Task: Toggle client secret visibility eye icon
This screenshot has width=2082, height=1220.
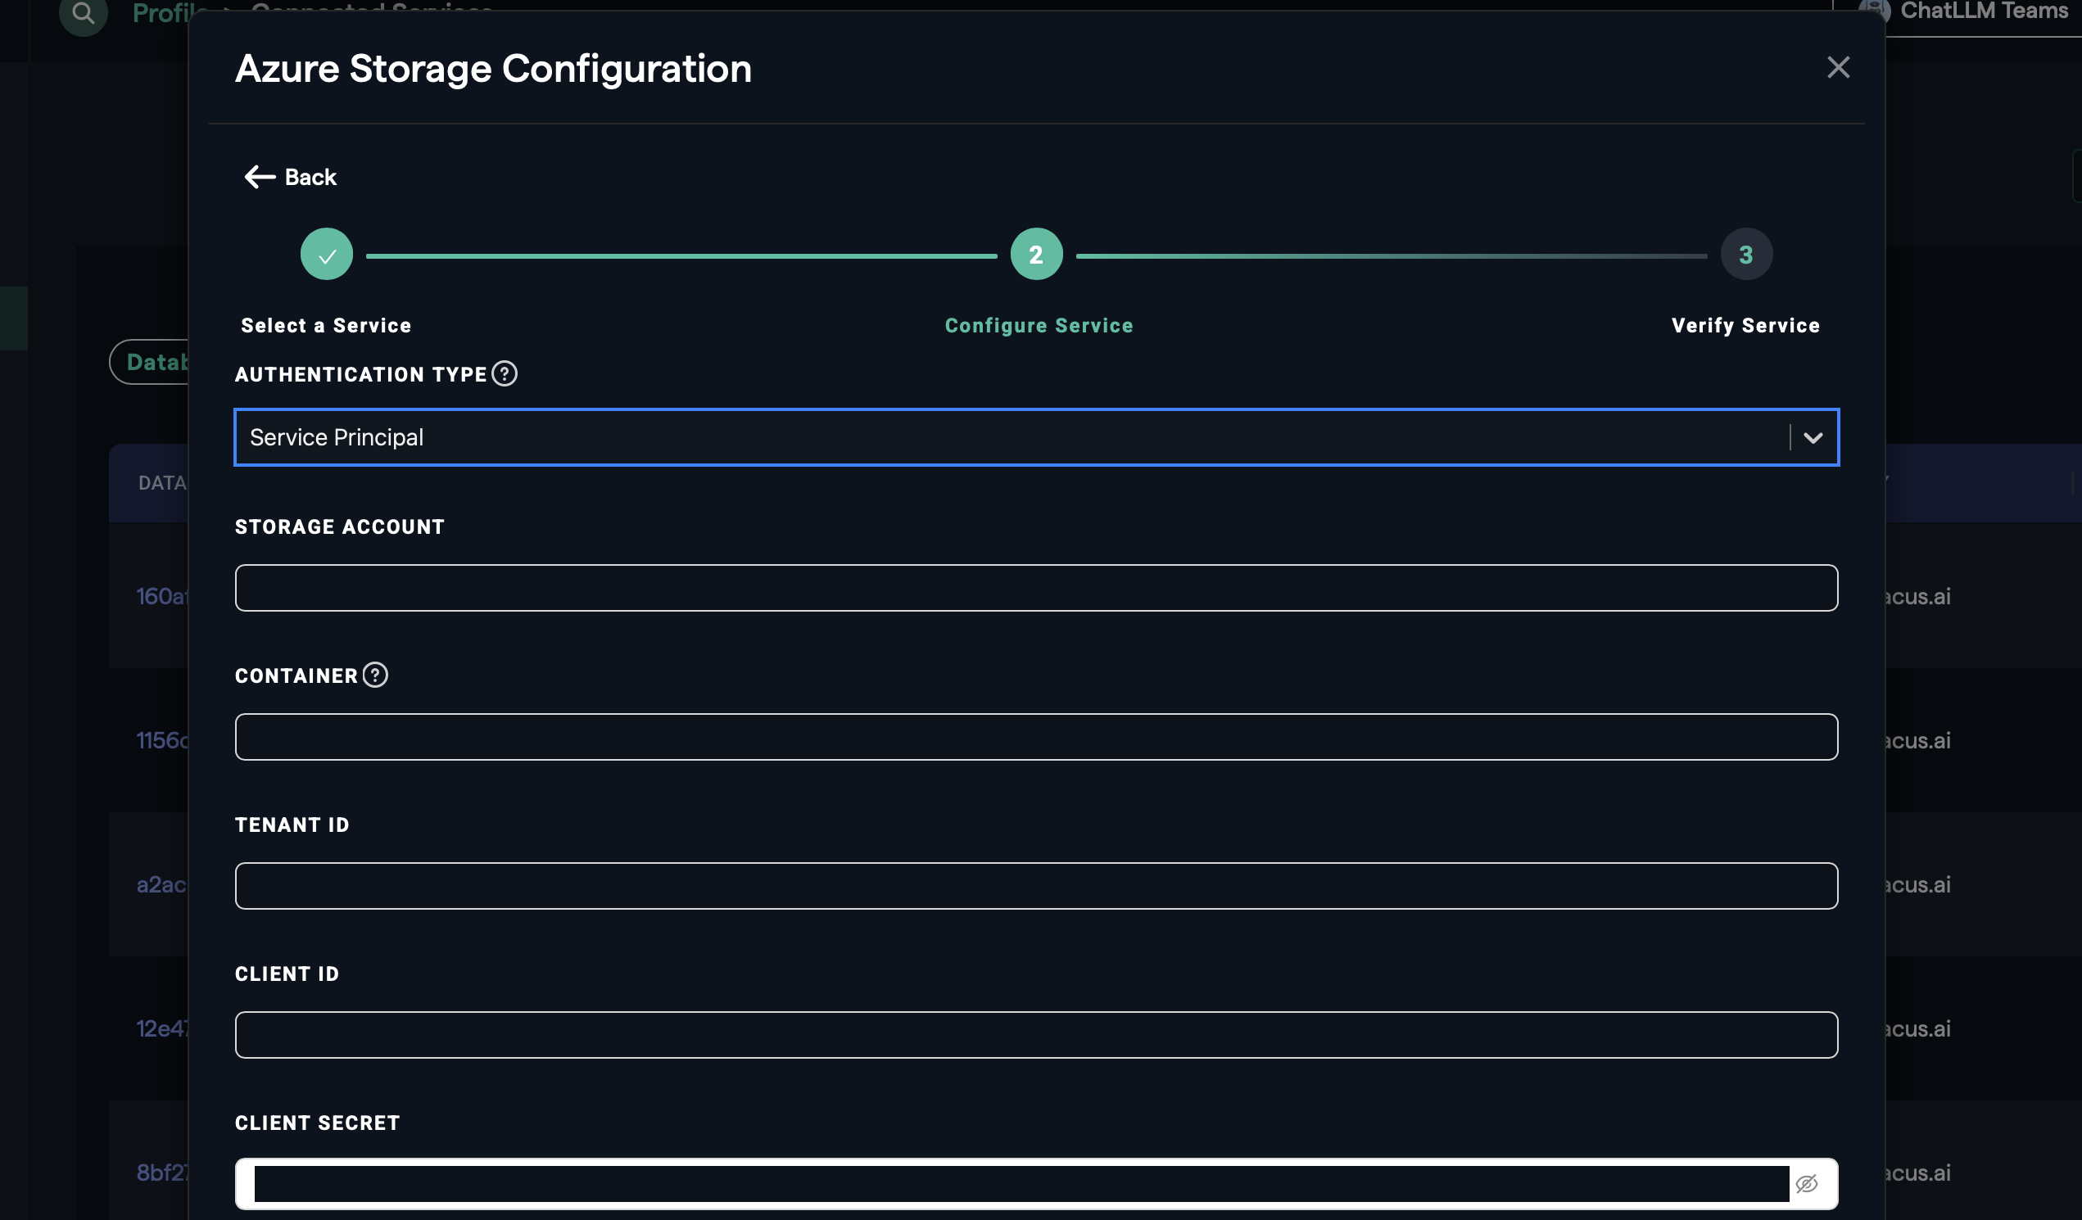Action: point(1806,1184)
